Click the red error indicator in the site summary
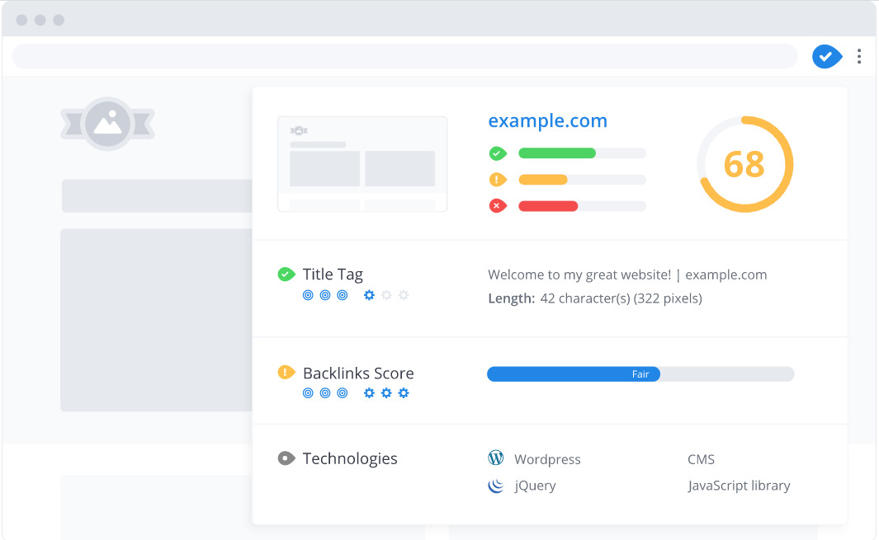Screen dimensions: 879x540 tap(497, 205)
